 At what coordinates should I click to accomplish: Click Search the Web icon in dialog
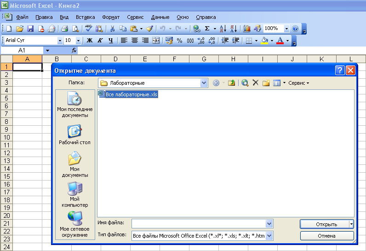[x=245, y=83]
